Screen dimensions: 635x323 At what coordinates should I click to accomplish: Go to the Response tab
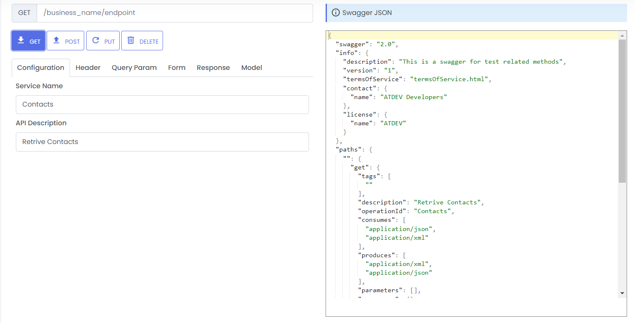click(x=213, y=67)
